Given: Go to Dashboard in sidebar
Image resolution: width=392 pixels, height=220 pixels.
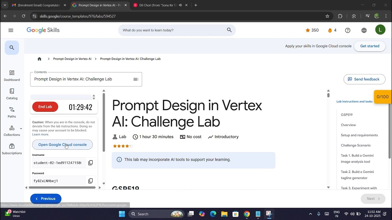Looking at the screenshot, I should coord(12,76).
